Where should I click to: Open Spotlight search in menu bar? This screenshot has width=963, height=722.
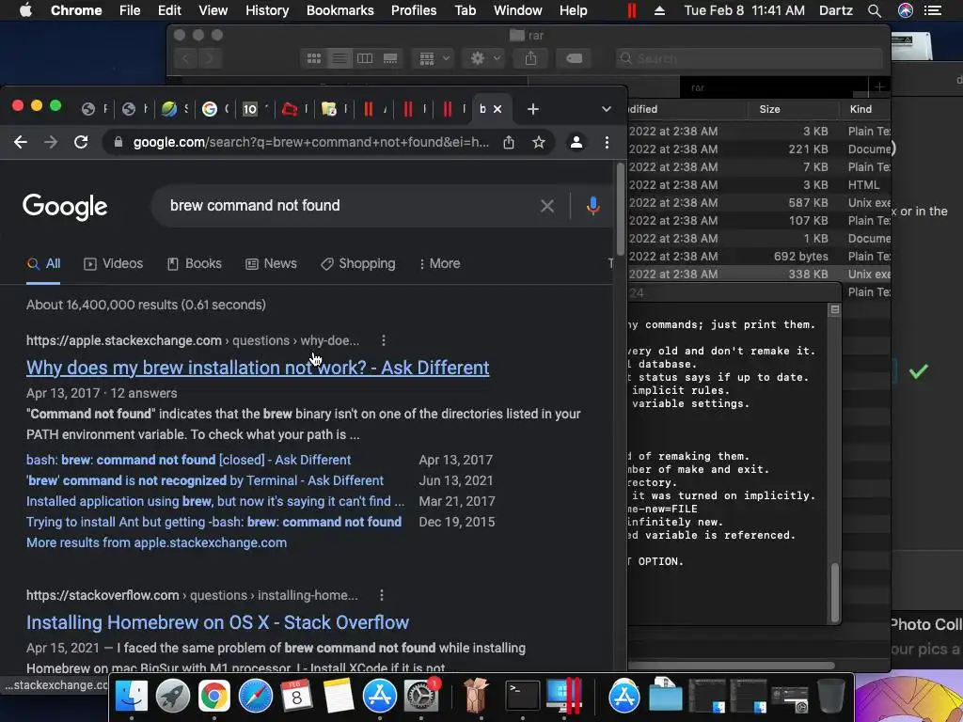point(875,10)
